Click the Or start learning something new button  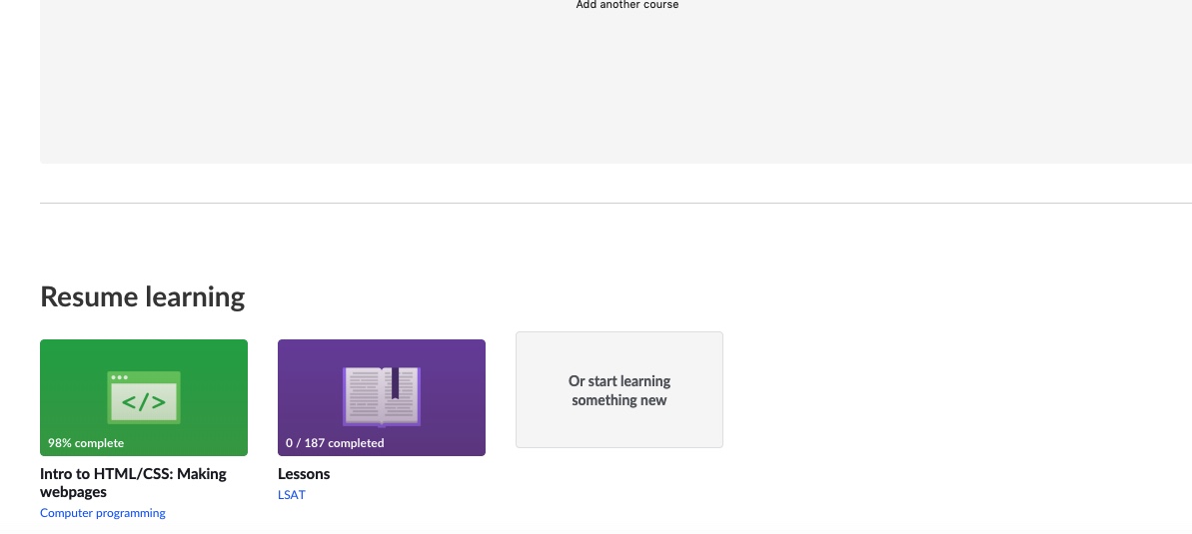tap(619, 389)
